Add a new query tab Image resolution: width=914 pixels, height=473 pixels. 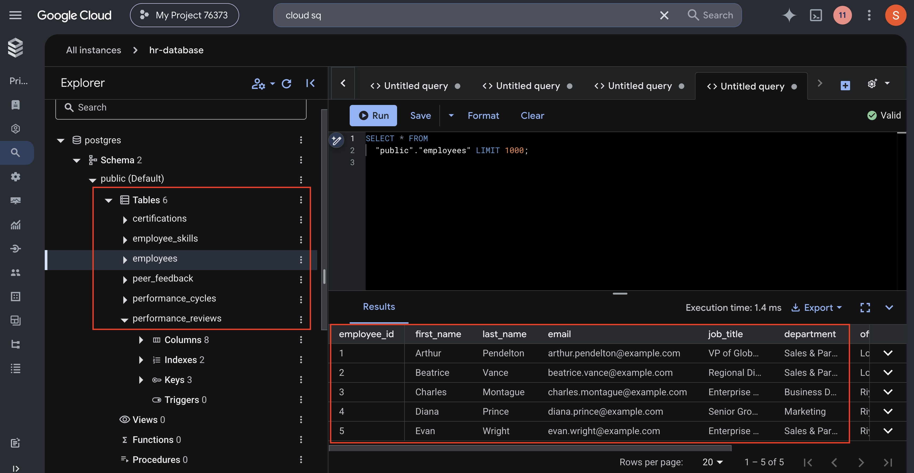tap(845, 85)
